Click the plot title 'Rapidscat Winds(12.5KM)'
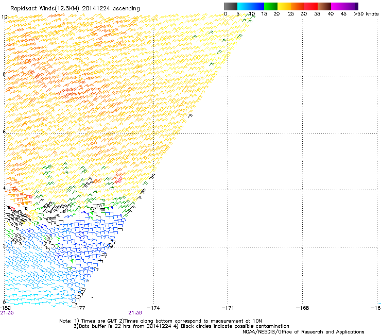 [45, 9]
